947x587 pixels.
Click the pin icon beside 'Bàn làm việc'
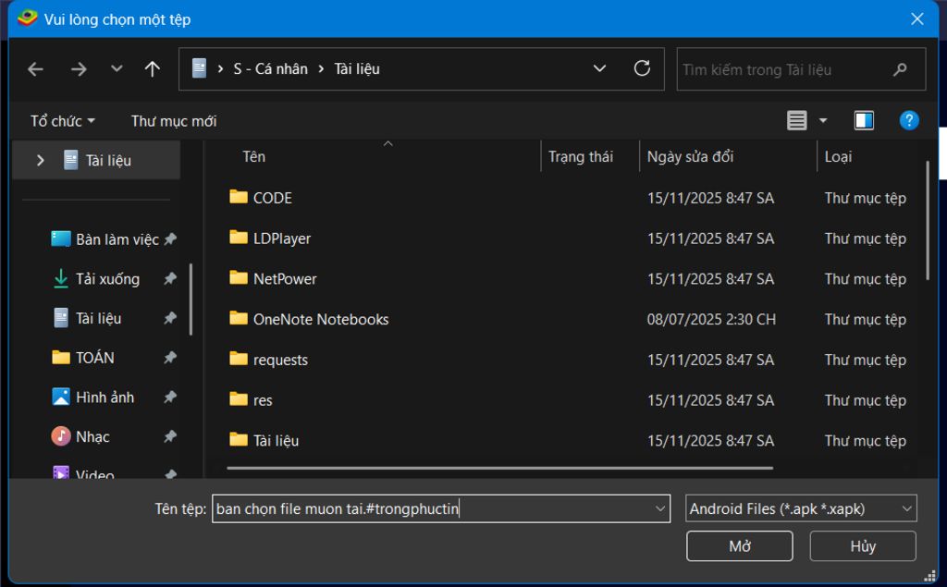click(x=170, y=239)
